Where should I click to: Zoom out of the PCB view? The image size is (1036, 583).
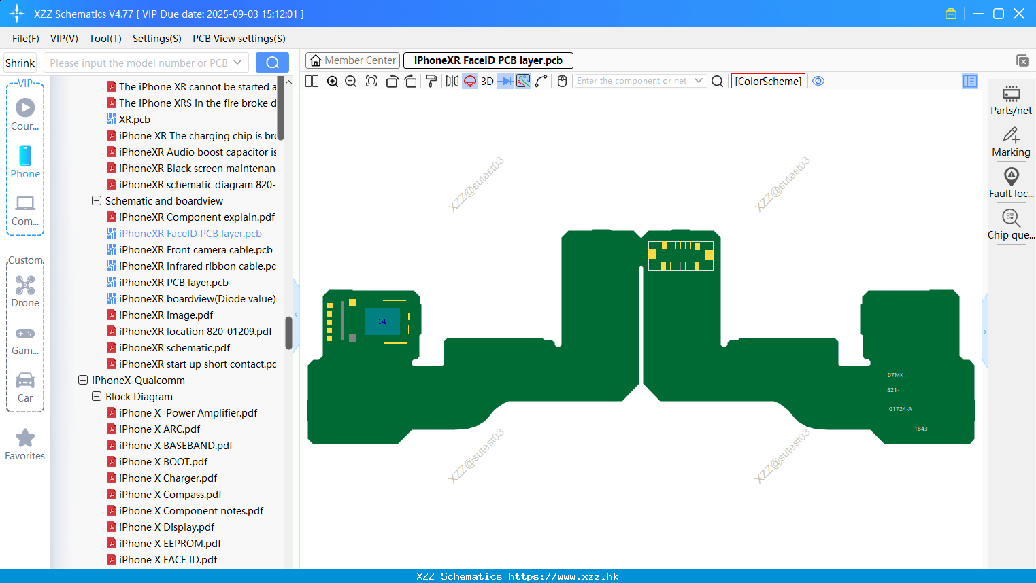(x=351, y=81)
